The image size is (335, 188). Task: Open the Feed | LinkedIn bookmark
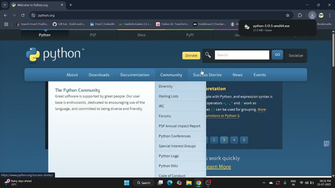[x=102, y=24]
